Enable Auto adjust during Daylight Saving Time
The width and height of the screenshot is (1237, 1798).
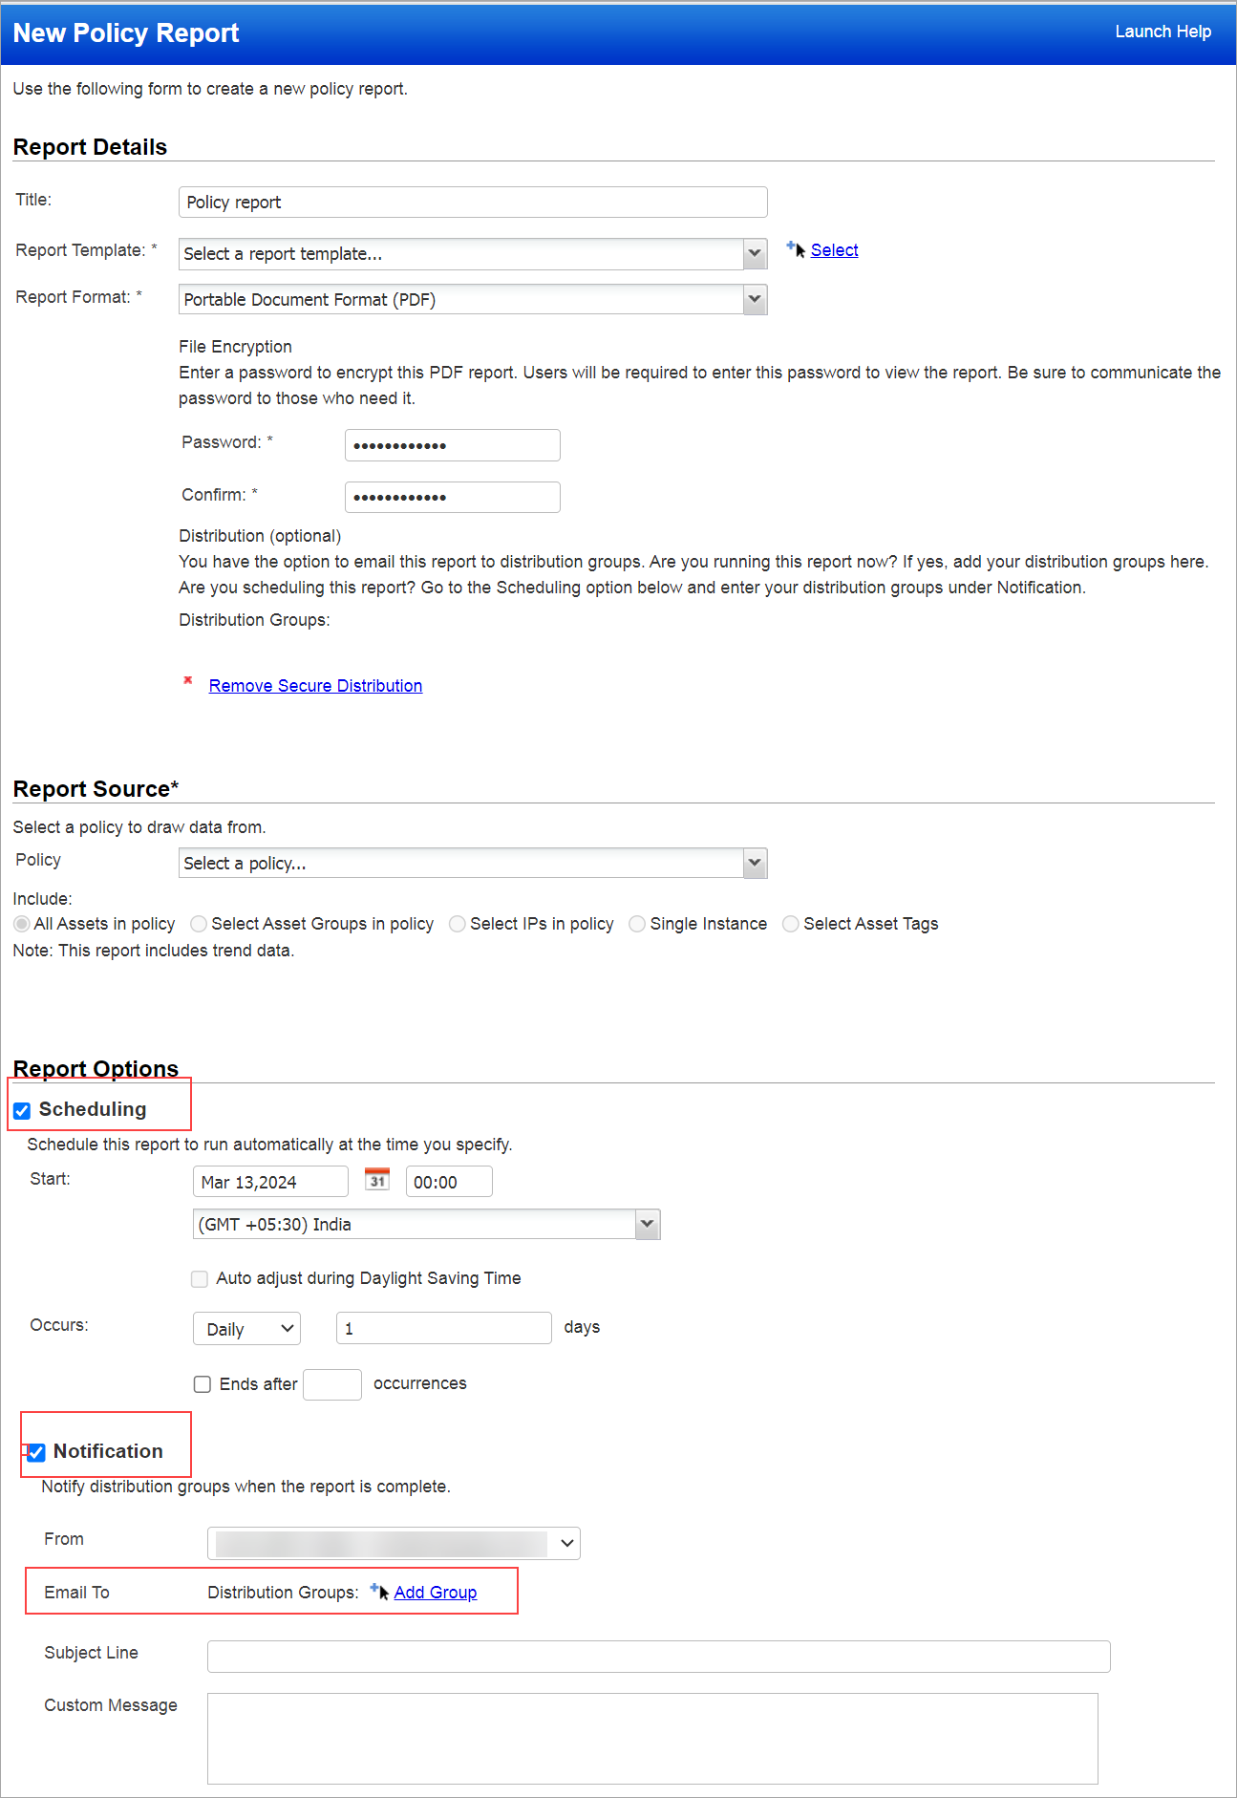pos(200,1278)
